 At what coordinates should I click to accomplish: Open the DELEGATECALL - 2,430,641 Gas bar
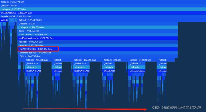click(x=103, y=13)
